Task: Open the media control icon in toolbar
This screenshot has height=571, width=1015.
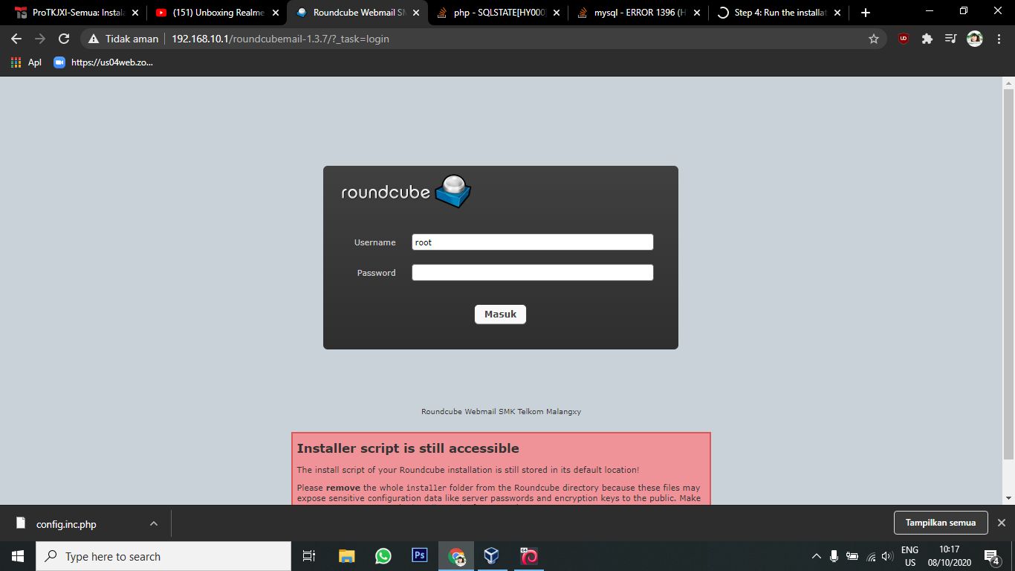Action: pyautogui.click(x=950, y=39)
